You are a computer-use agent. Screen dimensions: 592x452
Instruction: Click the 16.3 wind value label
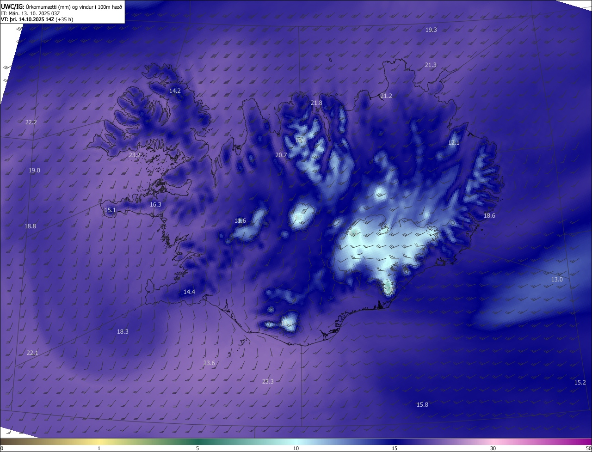[155, 205]
